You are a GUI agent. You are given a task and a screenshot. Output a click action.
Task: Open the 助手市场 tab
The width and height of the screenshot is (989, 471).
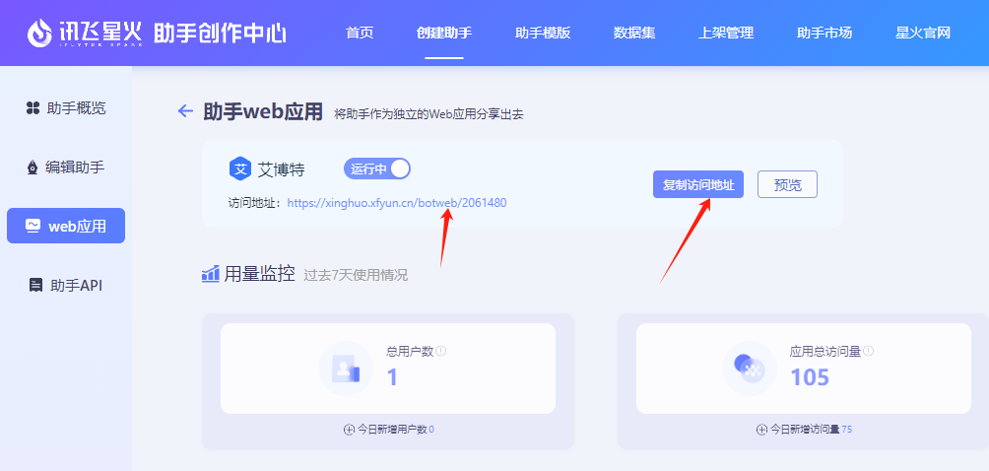pos(824,33)
